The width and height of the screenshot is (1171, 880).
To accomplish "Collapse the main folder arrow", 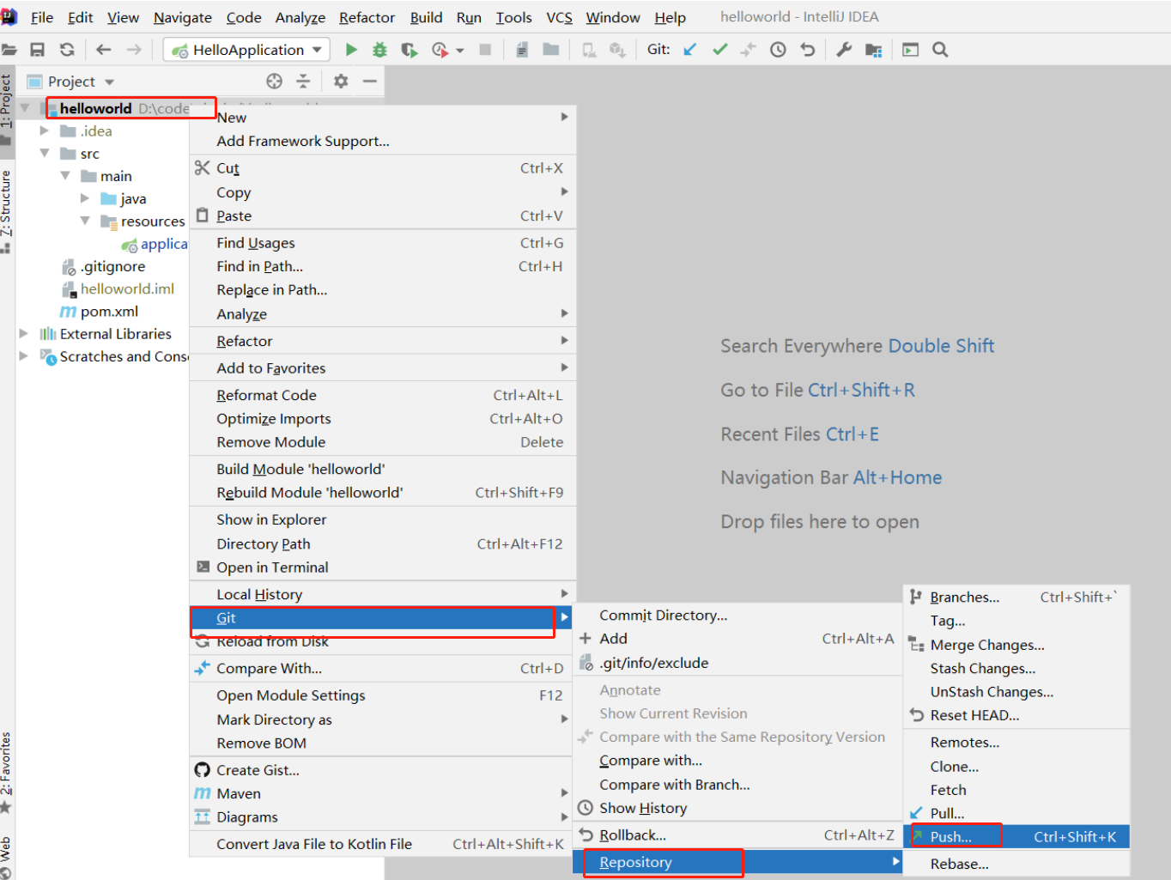I will click(x=65, y=175).
